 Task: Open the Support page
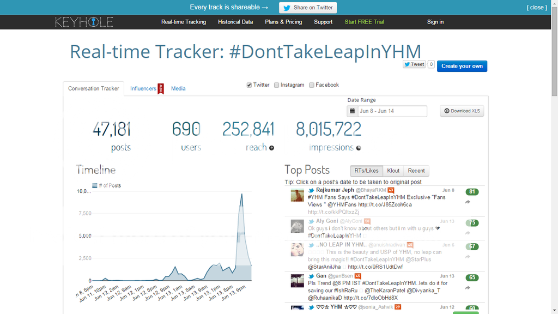(x=323, y=22)
